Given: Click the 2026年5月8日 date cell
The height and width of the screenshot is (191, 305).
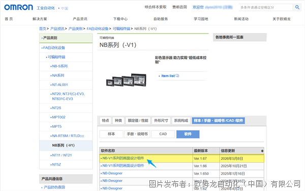Looking at the screenshot, I should pos(241,158).
